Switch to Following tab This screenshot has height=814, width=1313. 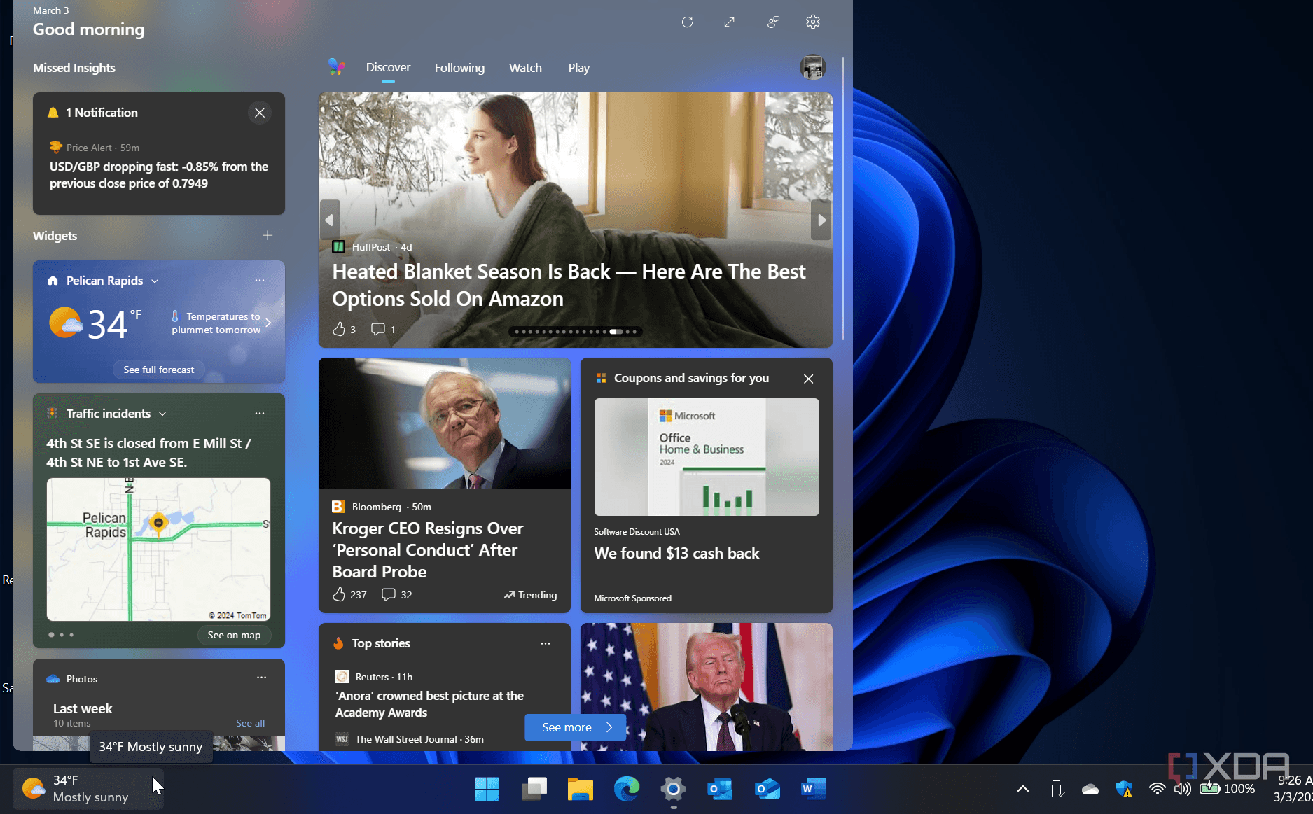click(459, 68)
